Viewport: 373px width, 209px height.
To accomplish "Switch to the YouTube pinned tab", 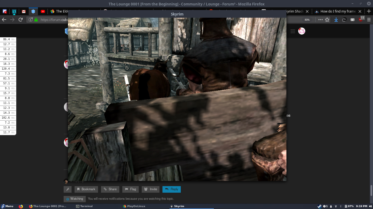I will point(43,11).
